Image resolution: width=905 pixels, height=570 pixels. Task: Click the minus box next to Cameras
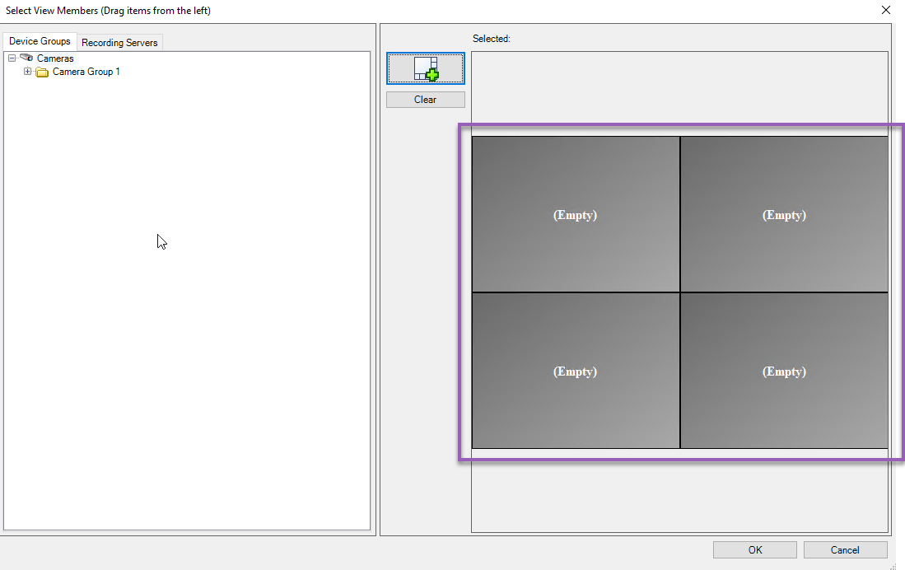12,58
